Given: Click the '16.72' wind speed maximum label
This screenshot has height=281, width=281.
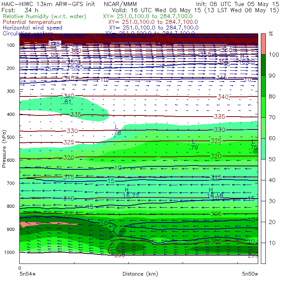Looking at the screenshot, I should coord(131,196).
